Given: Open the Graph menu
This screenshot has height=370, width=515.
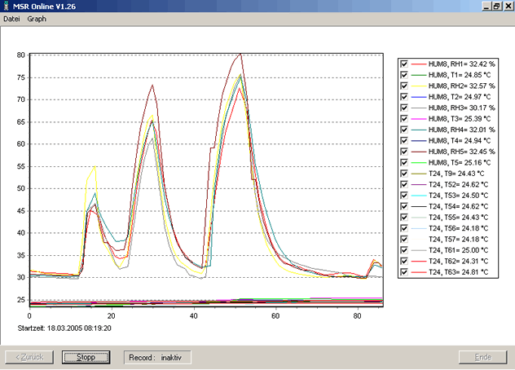Looking at the screenshot, I should [x=37, y=18].
